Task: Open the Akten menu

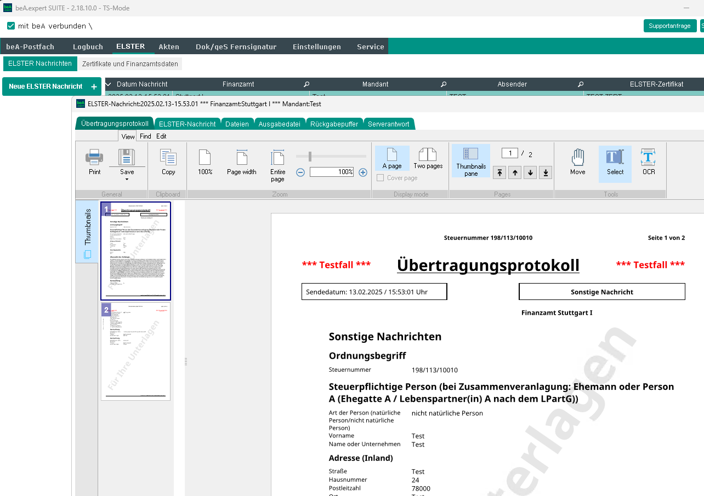Action: point(169,47)
